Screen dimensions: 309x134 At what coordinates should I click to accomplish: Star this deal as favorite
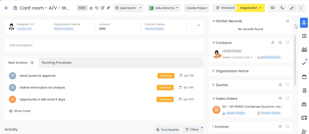91,8
